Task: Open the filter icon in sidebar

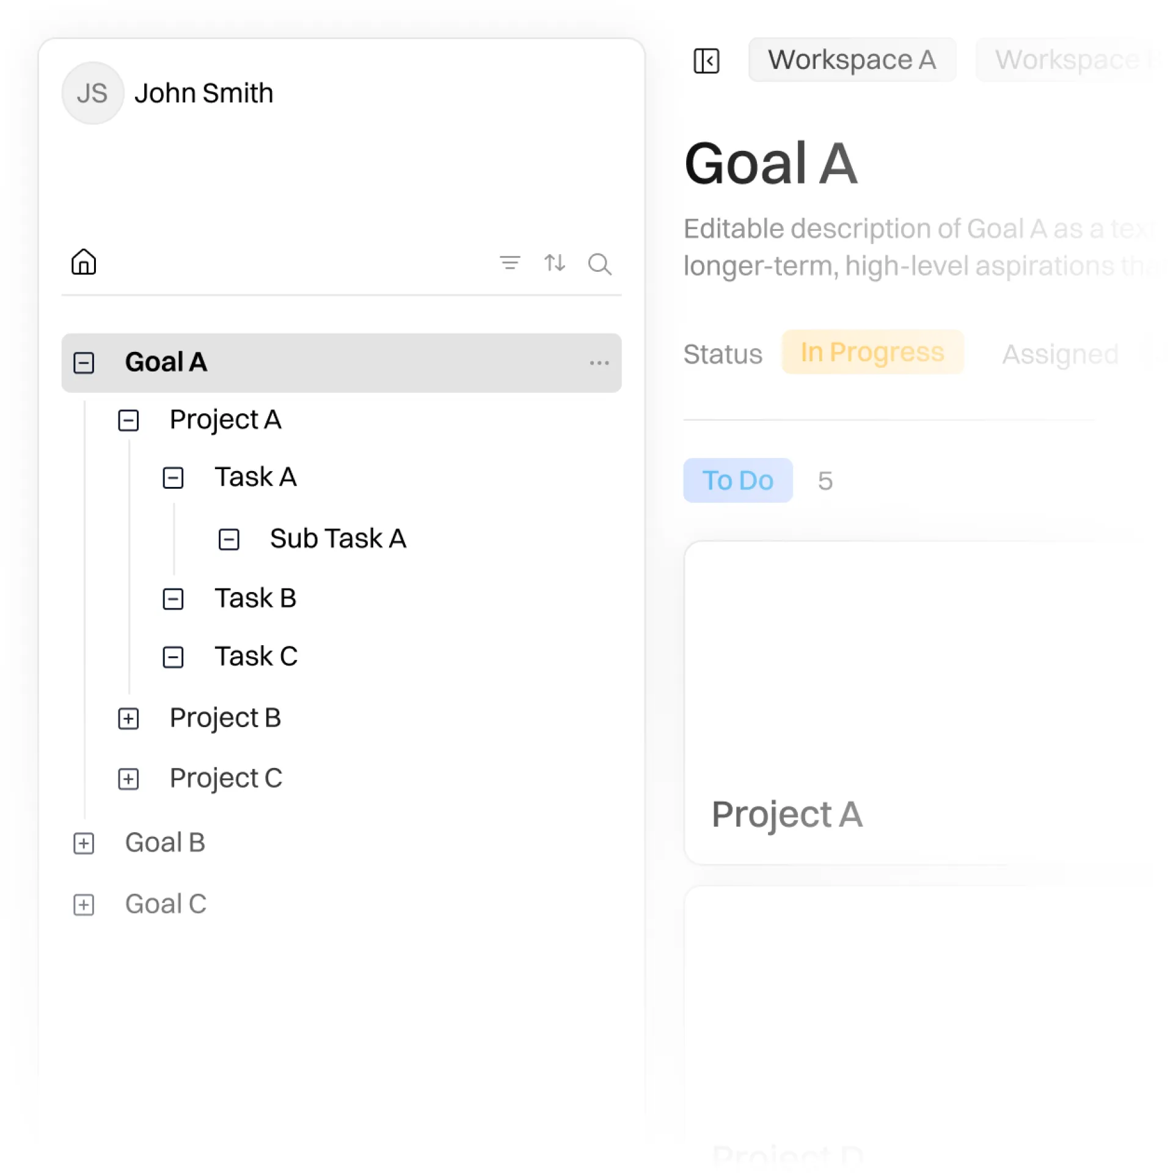Action: click(x=510, y=263)
